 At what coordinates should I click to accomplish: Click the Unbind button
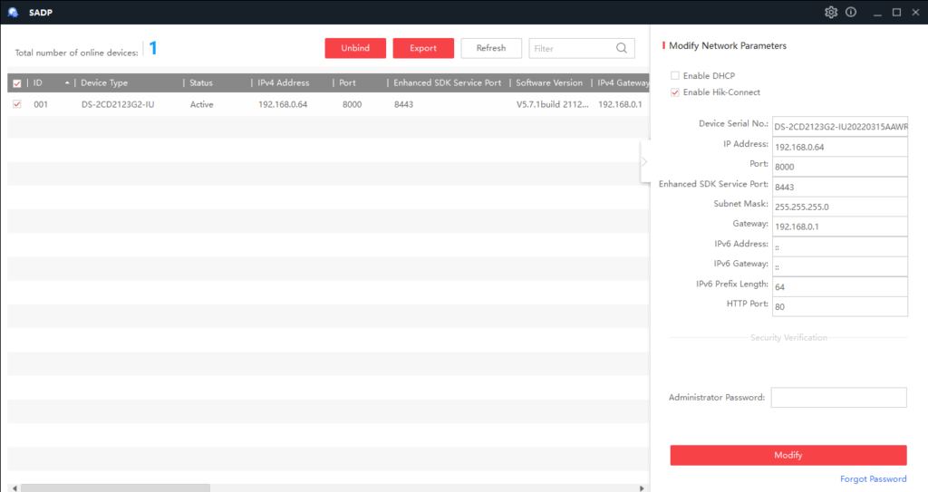pyautogui.click(x=355, y=48)
